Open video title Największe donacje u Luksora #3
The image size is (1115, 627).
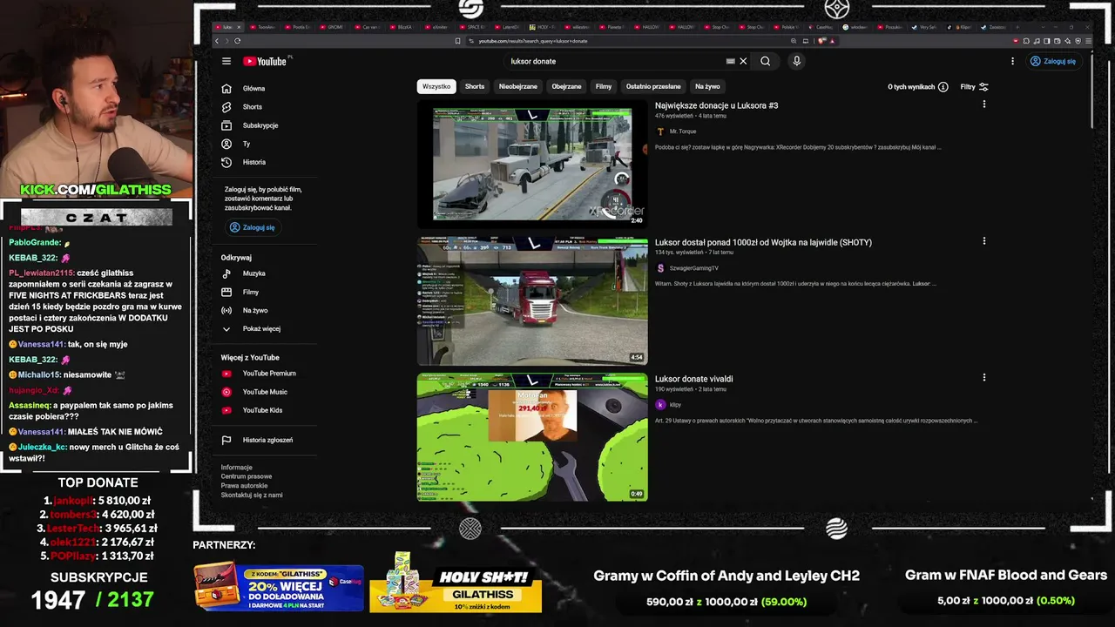[x=717, y=105]
